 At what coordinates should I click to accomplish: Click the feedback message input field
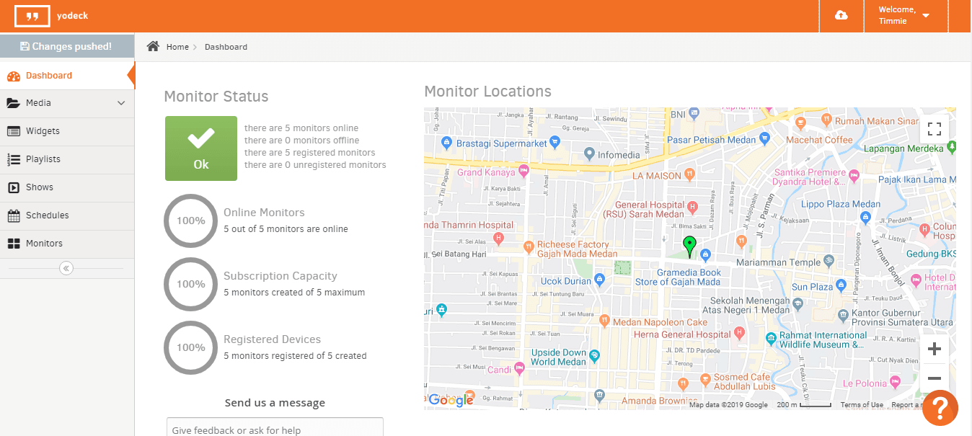pyautogui.click(x=275, y=429)
